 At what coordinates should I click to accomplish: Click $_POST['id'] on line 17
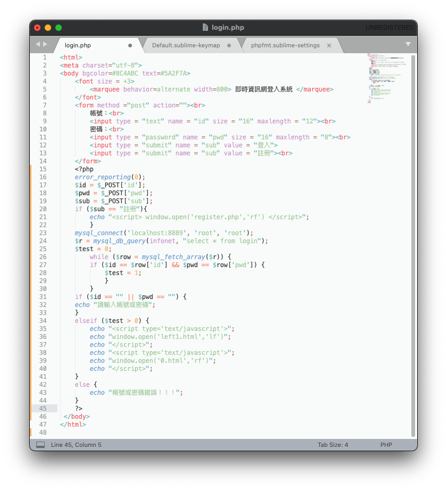click(x=119, y=185)
